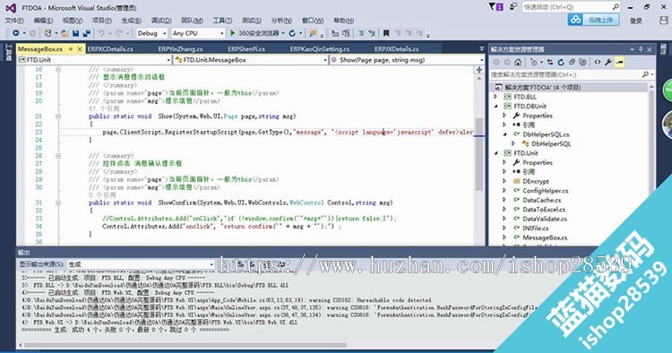Open the output source dropdown
Viewport: 672px width, 353px height.
(141, 264)
